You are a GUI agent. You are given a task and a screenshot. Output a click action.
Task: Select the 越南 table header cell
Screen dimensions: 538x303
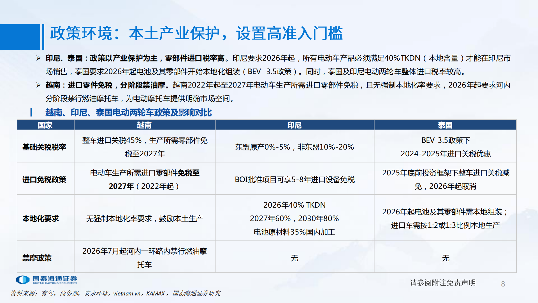144,125
